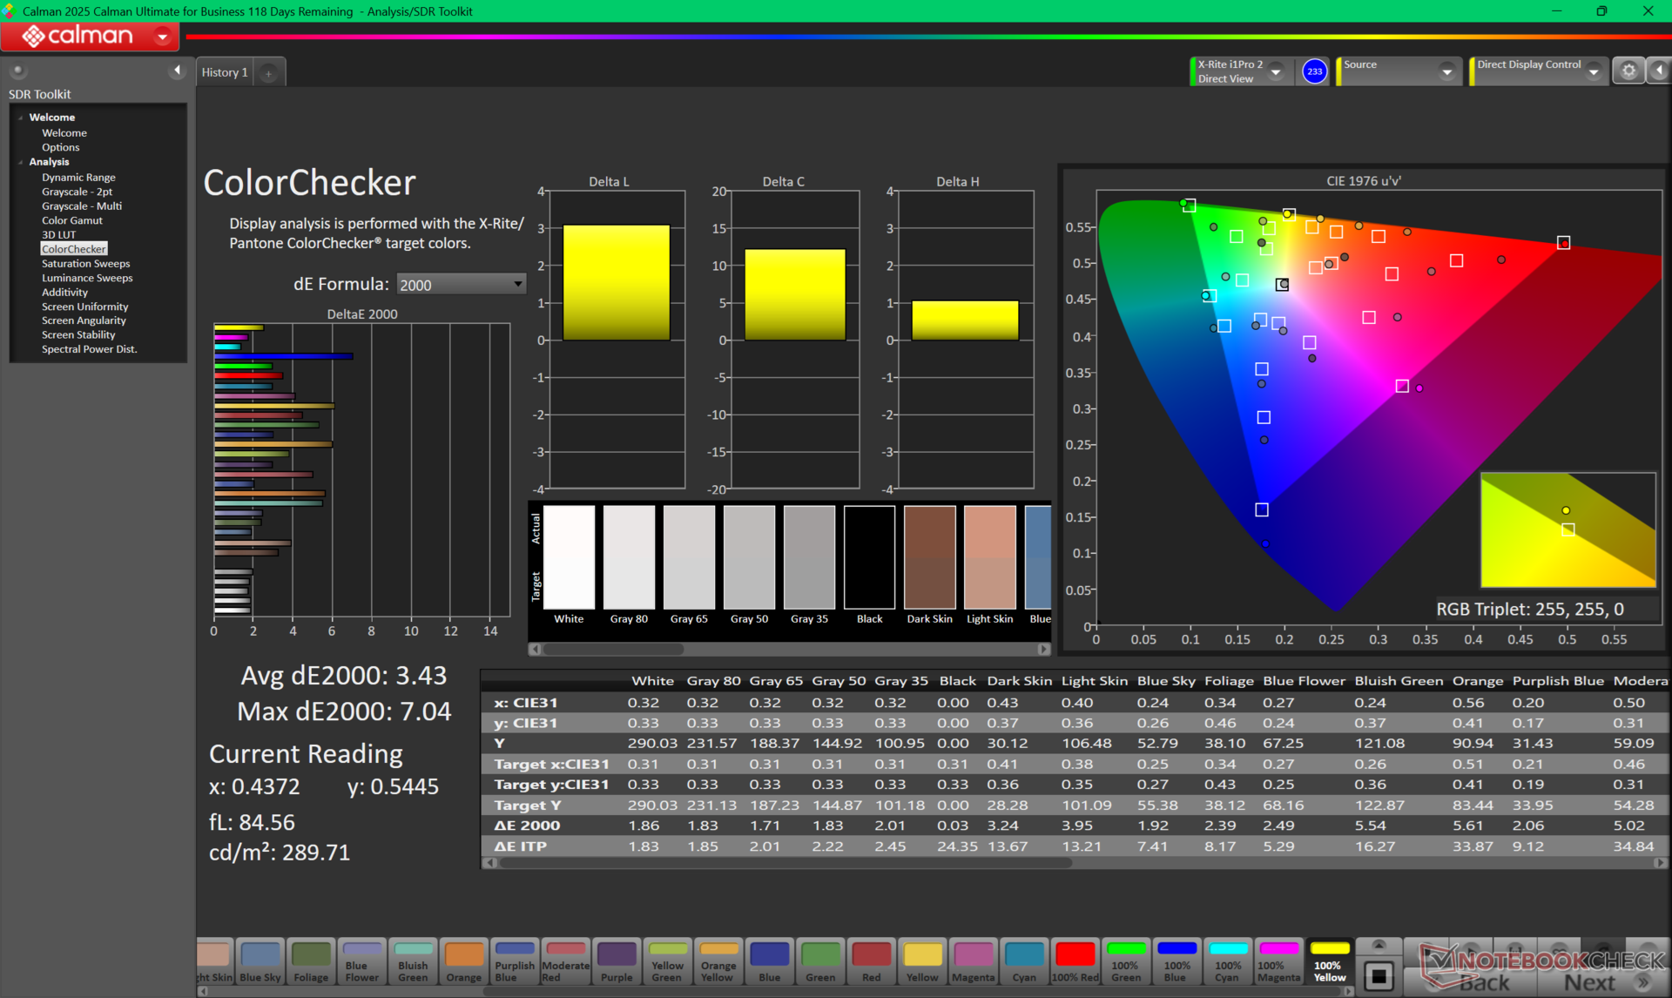Collapse the right side panel arrow

(x=1659, y=71)
